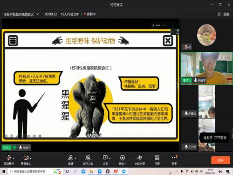The width and height of the screenshot is (233, 175).
Task: Click the slide's hamburger menu icon
Action: [13, 41]
